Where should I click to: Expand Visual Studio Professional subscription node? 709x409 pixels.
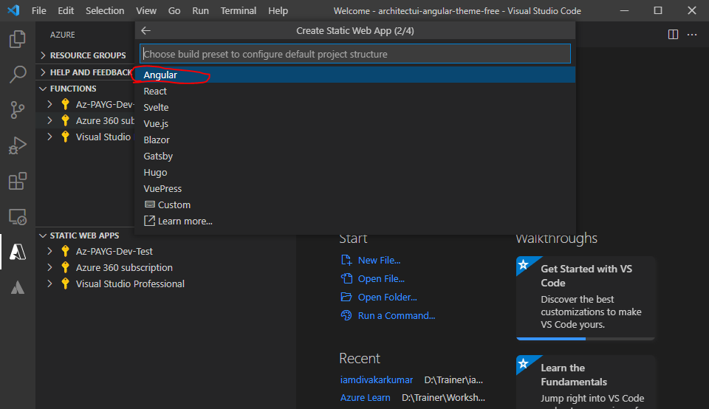click(49, 283)
